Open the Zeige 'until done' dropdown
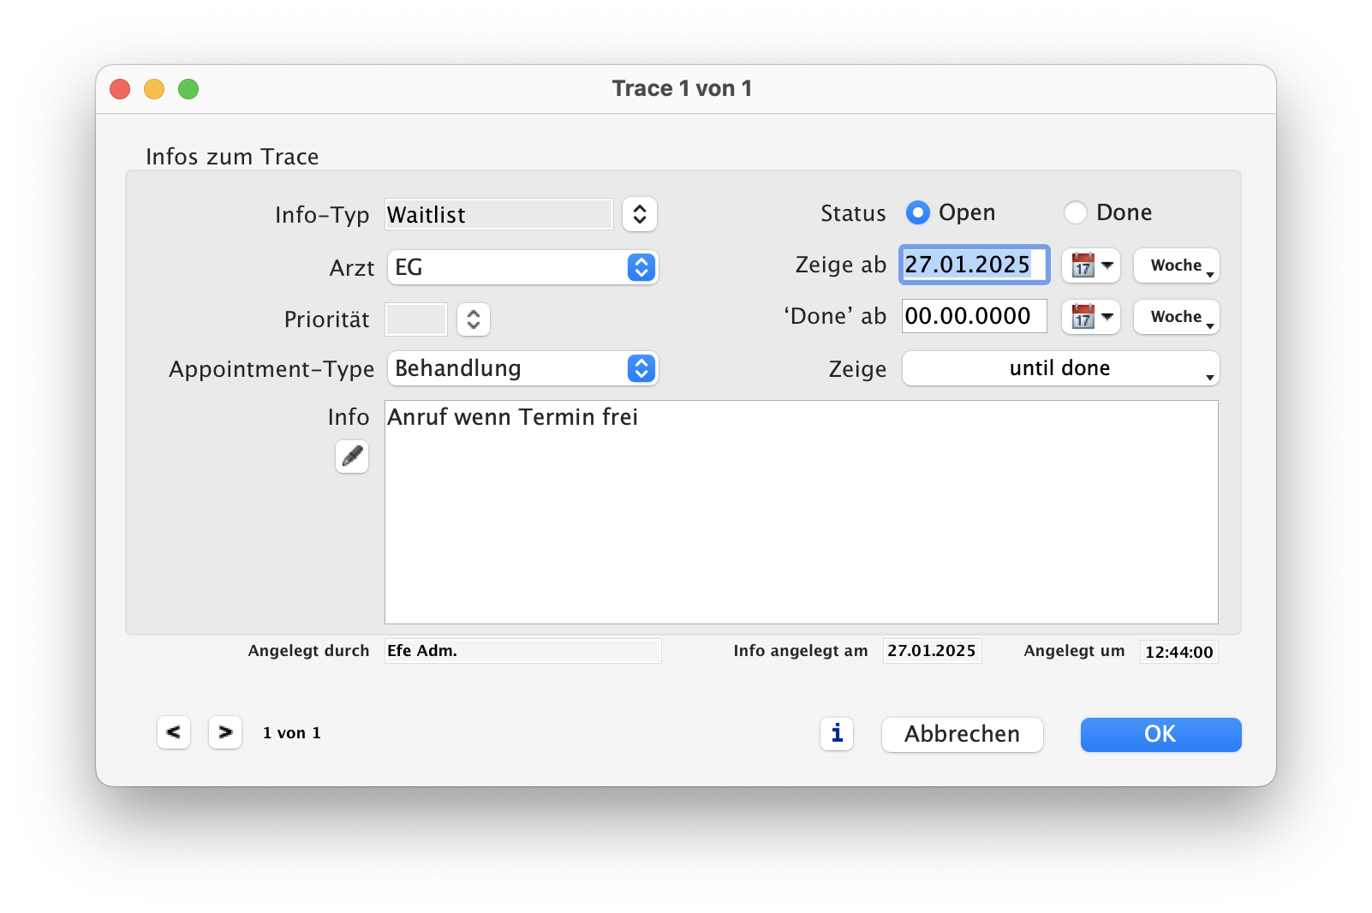Viewport: 1372px width, 913px height. pos(1059,368)
